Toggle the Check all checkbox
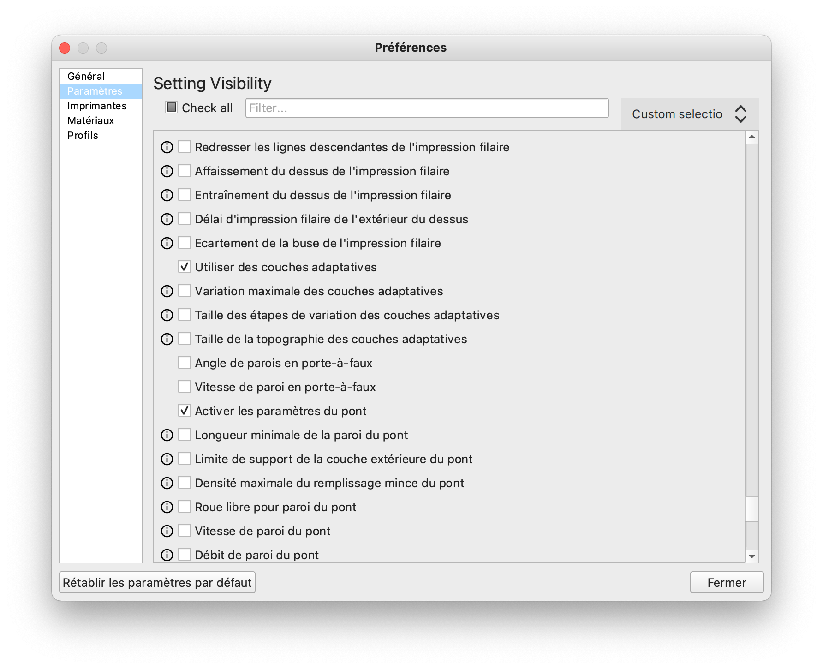The image size is (823, 669). coord(172,108)
